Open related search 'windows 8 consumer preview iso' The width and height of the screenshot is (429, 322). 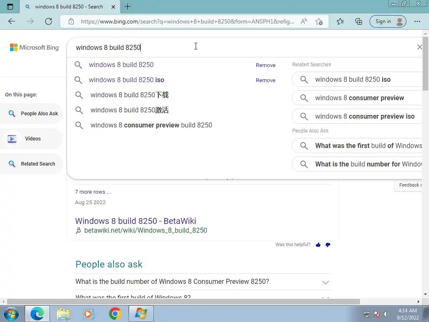coord(357,117)
